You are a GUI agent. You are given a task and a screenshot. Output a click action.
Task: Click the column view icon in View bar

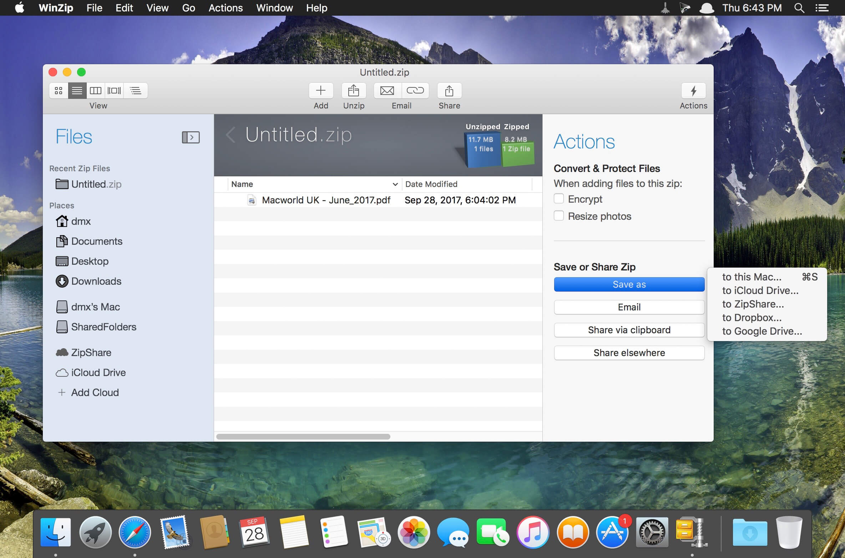click(x=95, y=90)
